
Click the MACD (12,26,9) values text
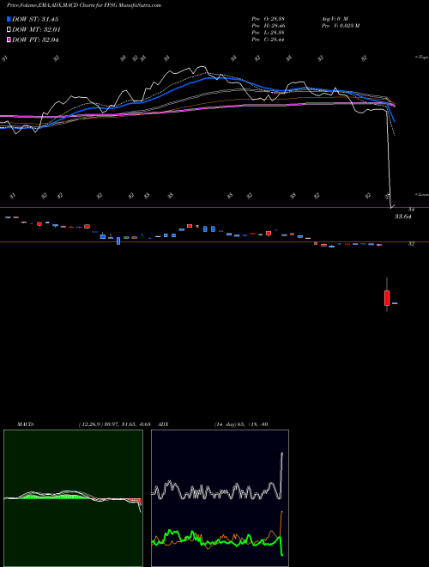114,424
